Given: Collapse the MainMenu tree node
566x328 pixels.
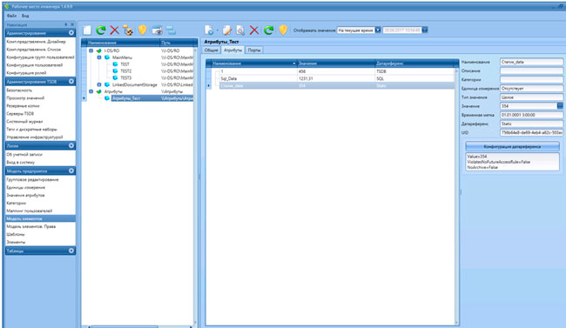Looking at the screenshot, I should [x=99, y=57].
